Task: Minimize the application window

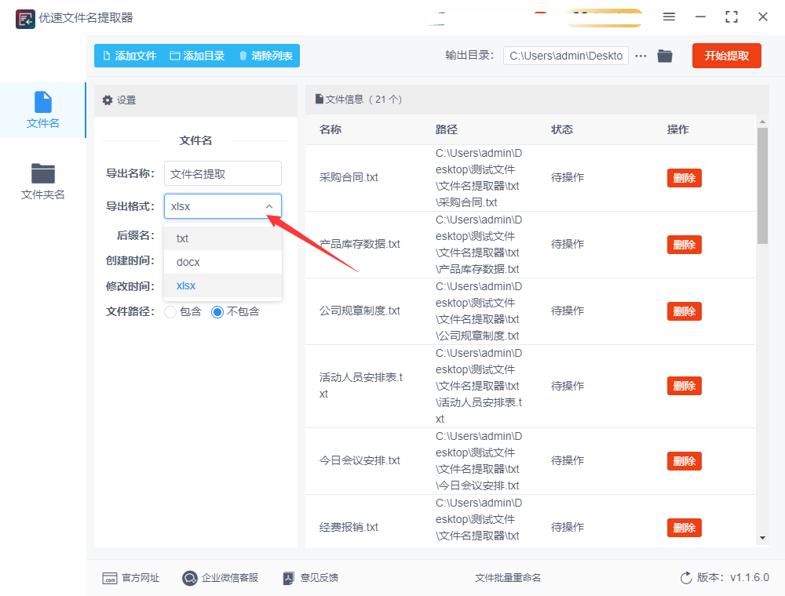Action: 700,17
